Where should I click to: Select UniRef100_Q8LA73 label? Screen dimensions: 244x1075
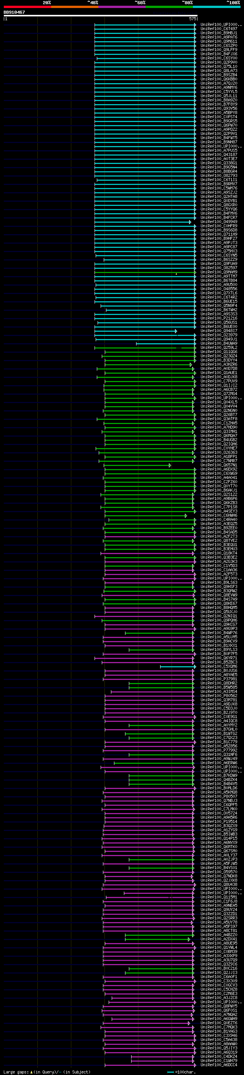(219, 71)
